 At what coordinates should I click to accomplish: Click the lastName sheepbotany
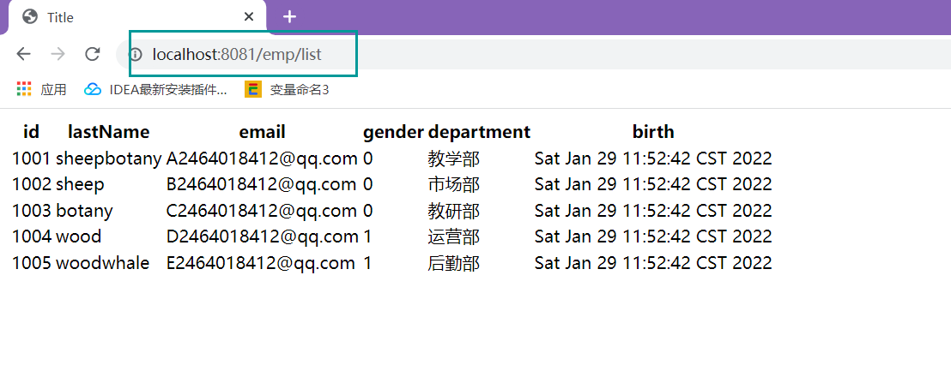[x=109, y=159]
